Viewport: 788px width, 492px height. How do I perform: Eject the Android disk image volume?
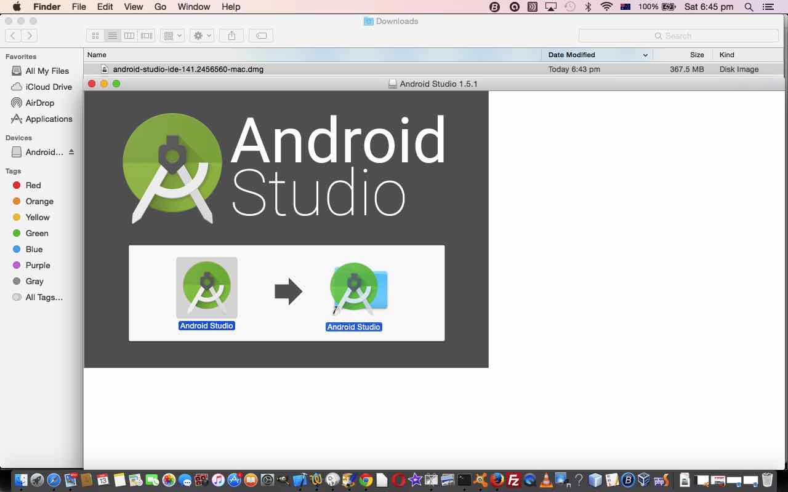[71, 152]
